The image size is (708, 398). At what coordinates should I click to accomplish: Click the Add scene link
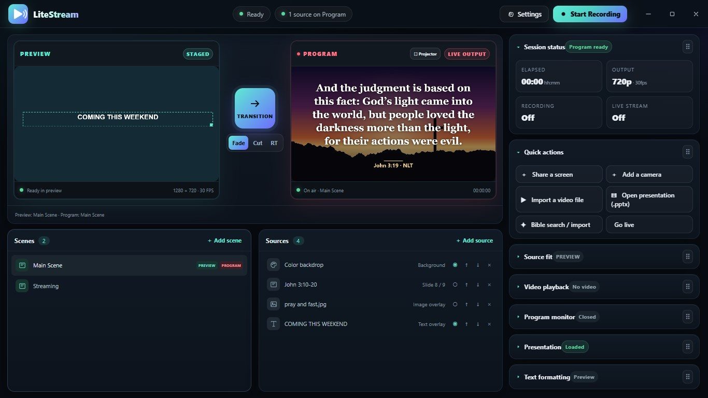click(x=224, y=240)
